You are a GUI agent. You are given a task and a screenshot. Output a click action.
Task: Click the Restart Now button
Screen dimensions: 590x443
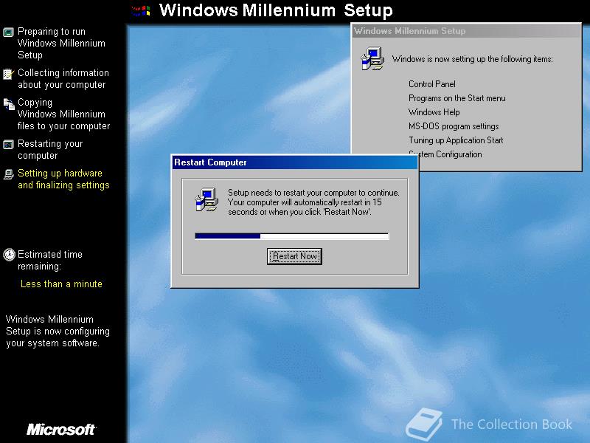294,256
